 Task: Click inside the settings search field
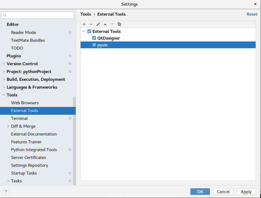(x=38, y=15)
